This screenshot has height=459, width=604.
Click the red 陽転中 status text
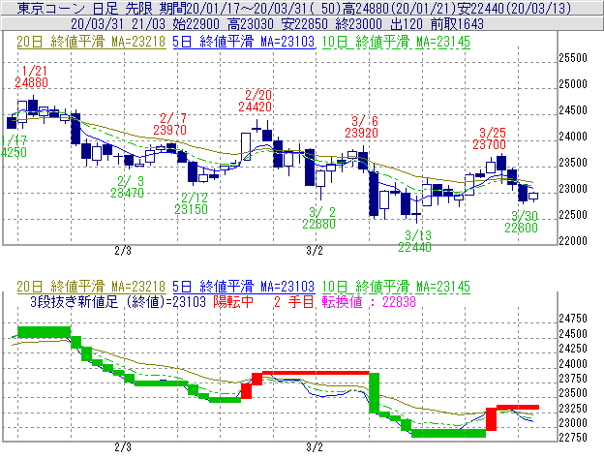pos(233,302)
